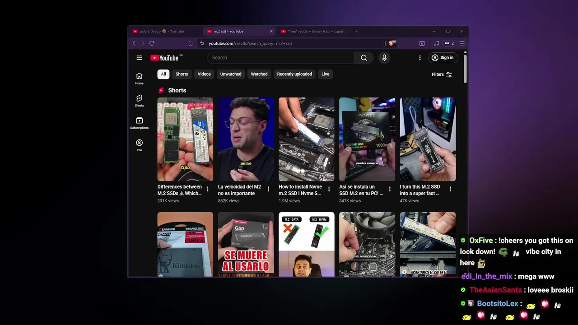Open a new browser tab
The image size is (578, 325).
(x=356, y=31)
